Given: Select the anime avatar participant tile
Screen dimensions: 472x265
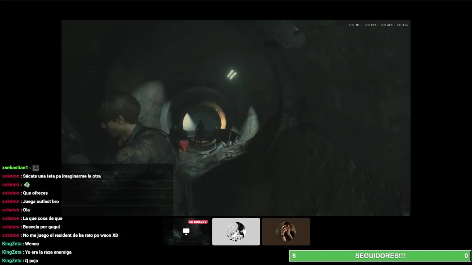Looking at the screenshot, I should point(236,232).
